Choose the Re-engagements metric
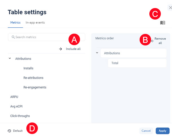This screenshot has height=136, width=172. [35, 87]
